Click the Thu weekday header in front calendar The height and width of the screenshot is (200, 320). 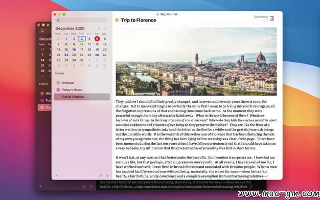point(81,34)
